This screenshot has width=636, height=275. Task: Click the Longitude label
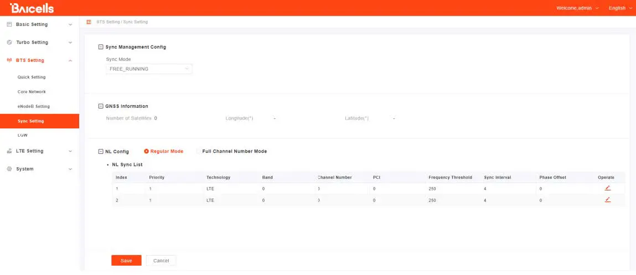coord(239,118)
